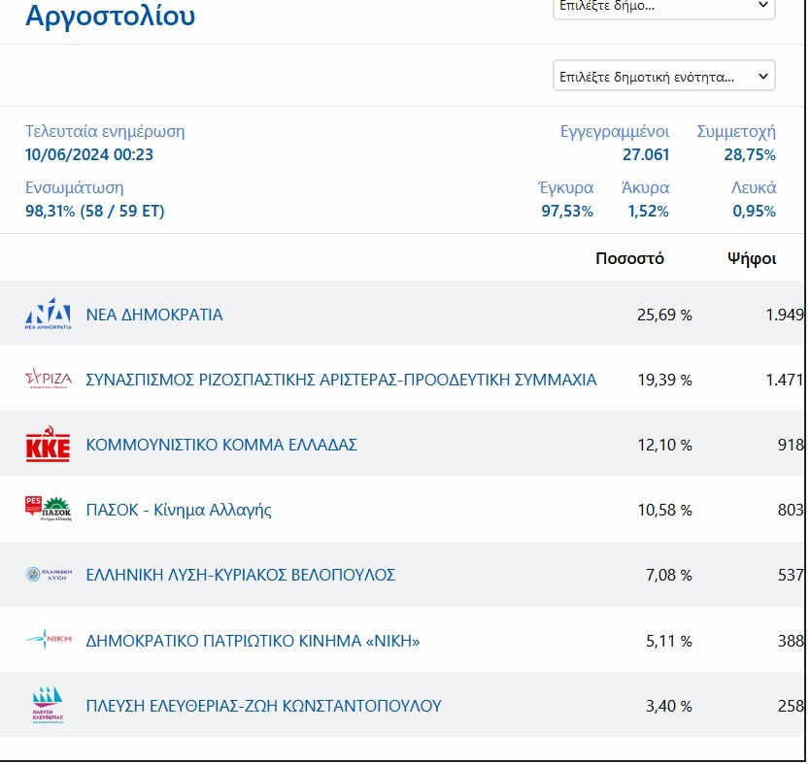Click the 'Αργοστολίου' page heading
Image resolution: width=810 pixels, height=764 pixels.
point(110,16)
